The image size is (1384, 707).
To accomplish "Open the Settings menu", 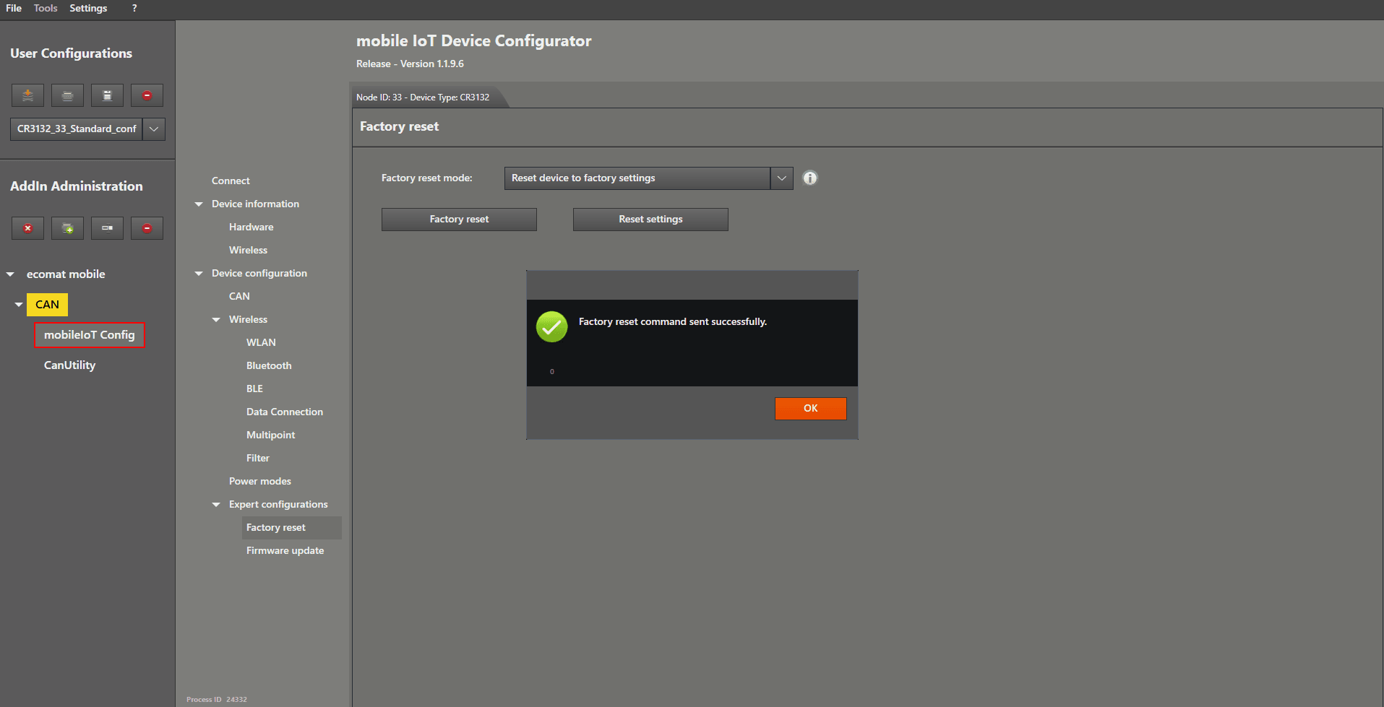I will 88,8.
